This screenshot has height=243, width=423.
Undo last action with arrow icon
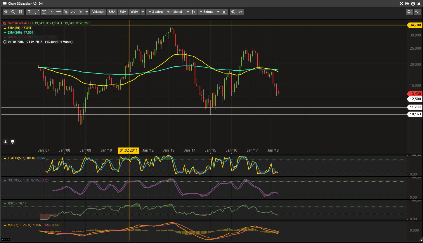point(240,12)
